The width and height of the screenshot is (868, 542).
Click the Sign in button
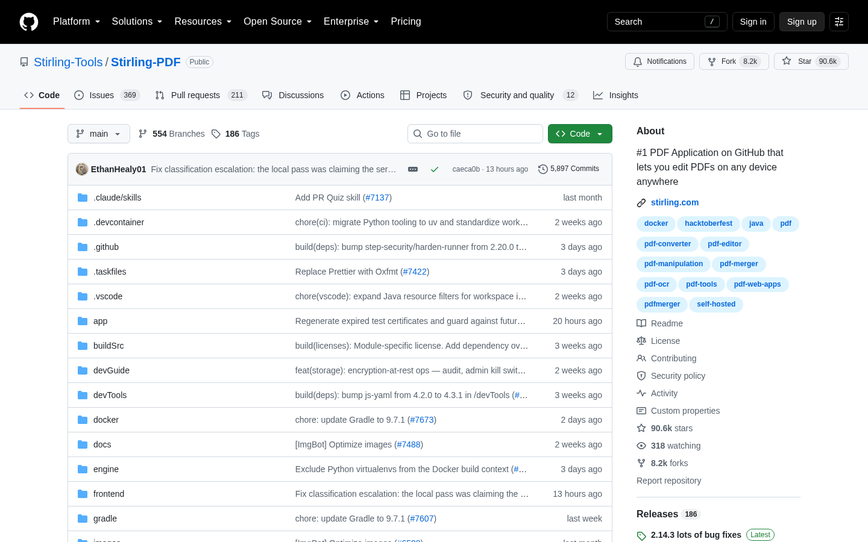(x=753, y=22)
